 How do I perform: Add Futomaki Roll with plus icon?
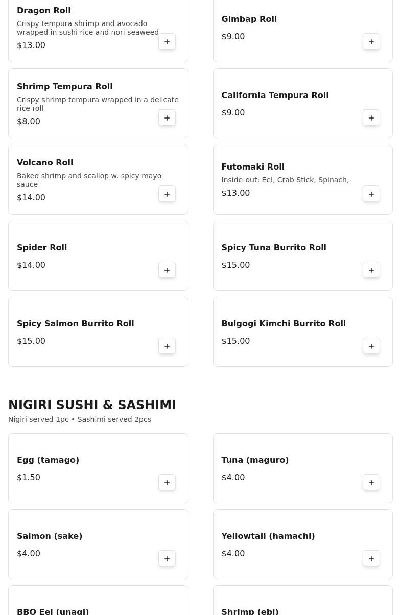pyautogui.click(x=371, y=194)
